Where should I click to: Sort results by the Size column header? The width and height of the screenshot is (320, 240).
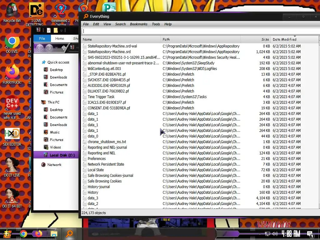(256, 39)
